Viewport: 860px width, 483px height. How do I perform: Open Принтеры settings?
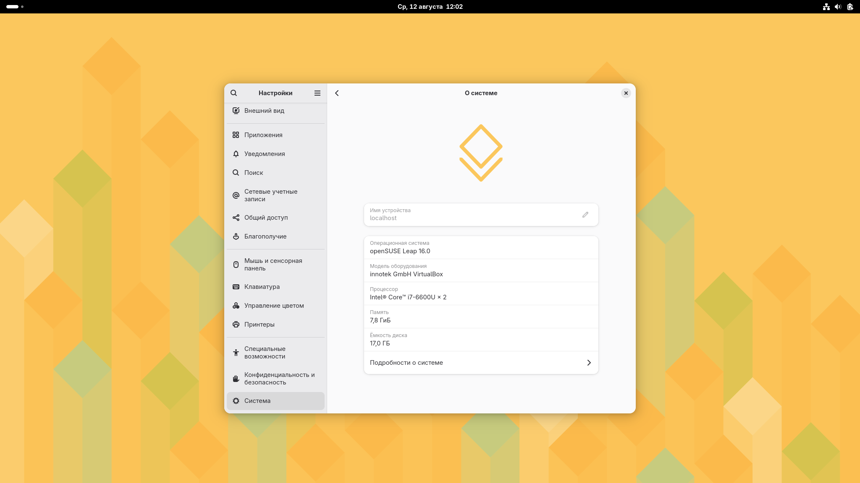tap(275, 325)
